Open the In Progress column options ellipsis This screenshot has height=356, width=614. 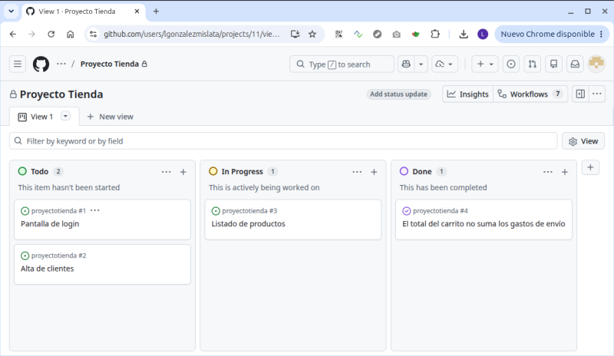pyautogui.click(x=357, y=172)
